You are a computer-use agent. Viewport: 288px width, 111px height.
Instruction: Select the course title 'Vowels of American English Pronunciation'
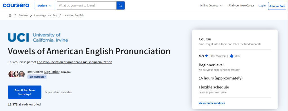(89, 51)
